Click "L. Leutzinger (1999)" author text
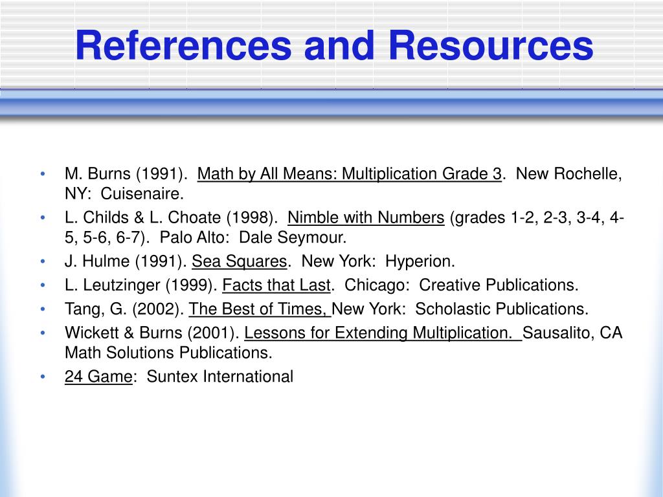Image resolution: width=663 pixels, height=497 pixels. pyautogui.click(x=140, y=285)
